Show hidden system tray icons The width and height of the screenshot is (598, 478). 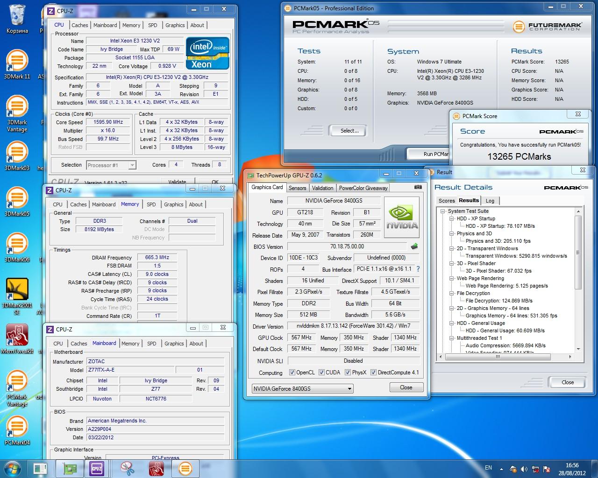pos(502,469)
